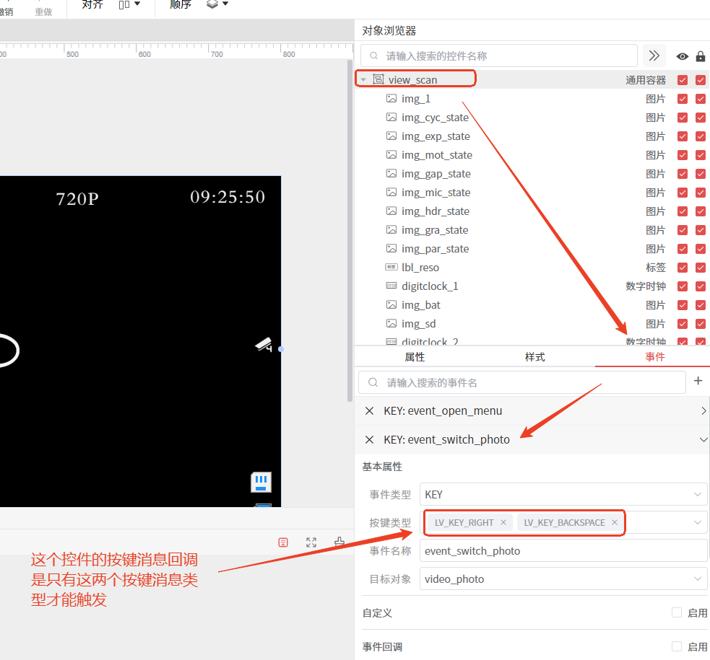Expand the KEY: event_open_menu entry chevron
The width and height of the screenshot is (710, 660).
click(x=703, y=410)
